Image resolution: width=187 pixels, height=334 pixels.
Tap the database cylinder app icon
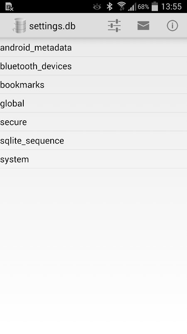19,26
